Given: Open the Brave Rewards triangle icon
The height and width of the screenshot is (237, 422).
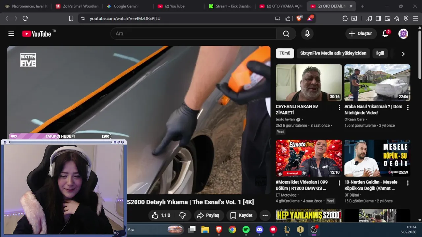Looking at the screenshot, I should pos(310,18).
